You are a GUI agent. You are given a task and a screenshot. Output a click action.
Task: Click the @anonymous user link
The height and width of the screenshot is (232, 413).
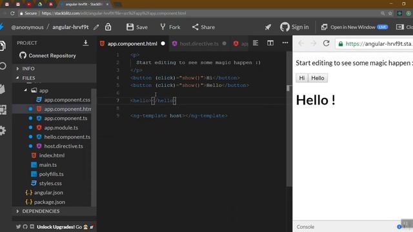coord(27,27)
